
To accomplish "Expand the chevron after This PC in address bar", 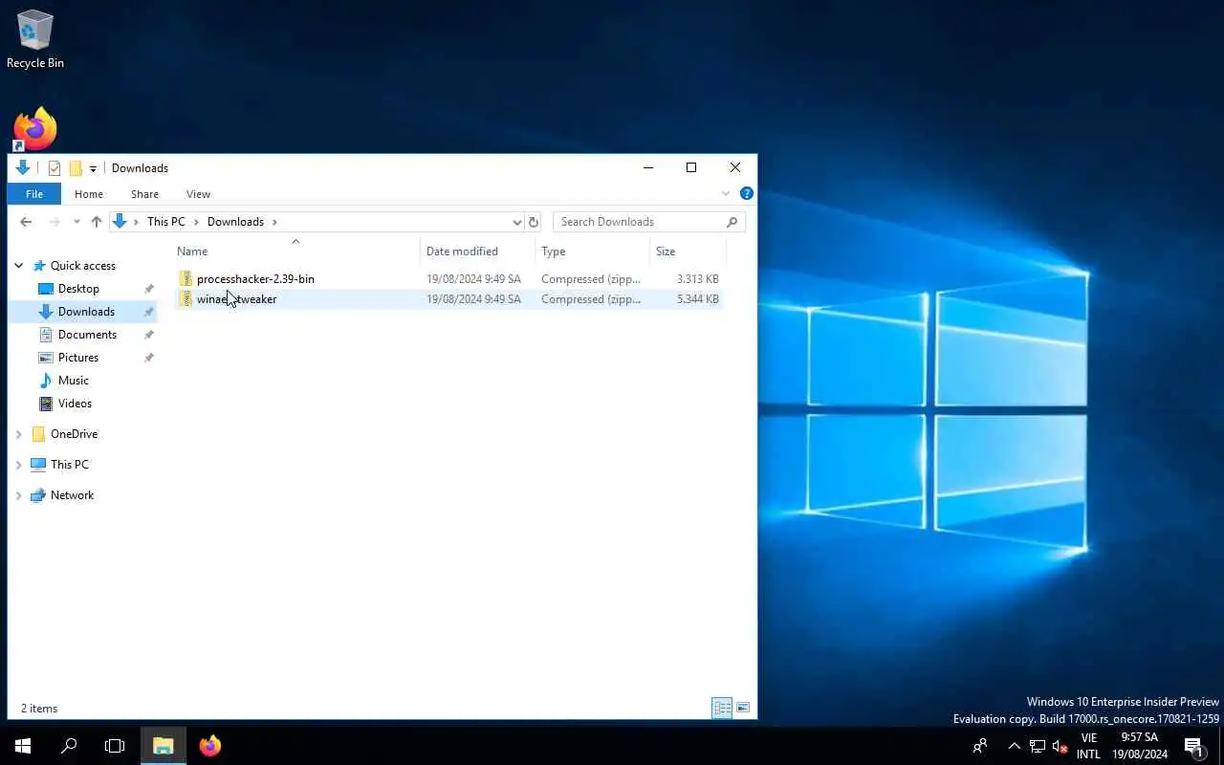I will click(197, 222).
